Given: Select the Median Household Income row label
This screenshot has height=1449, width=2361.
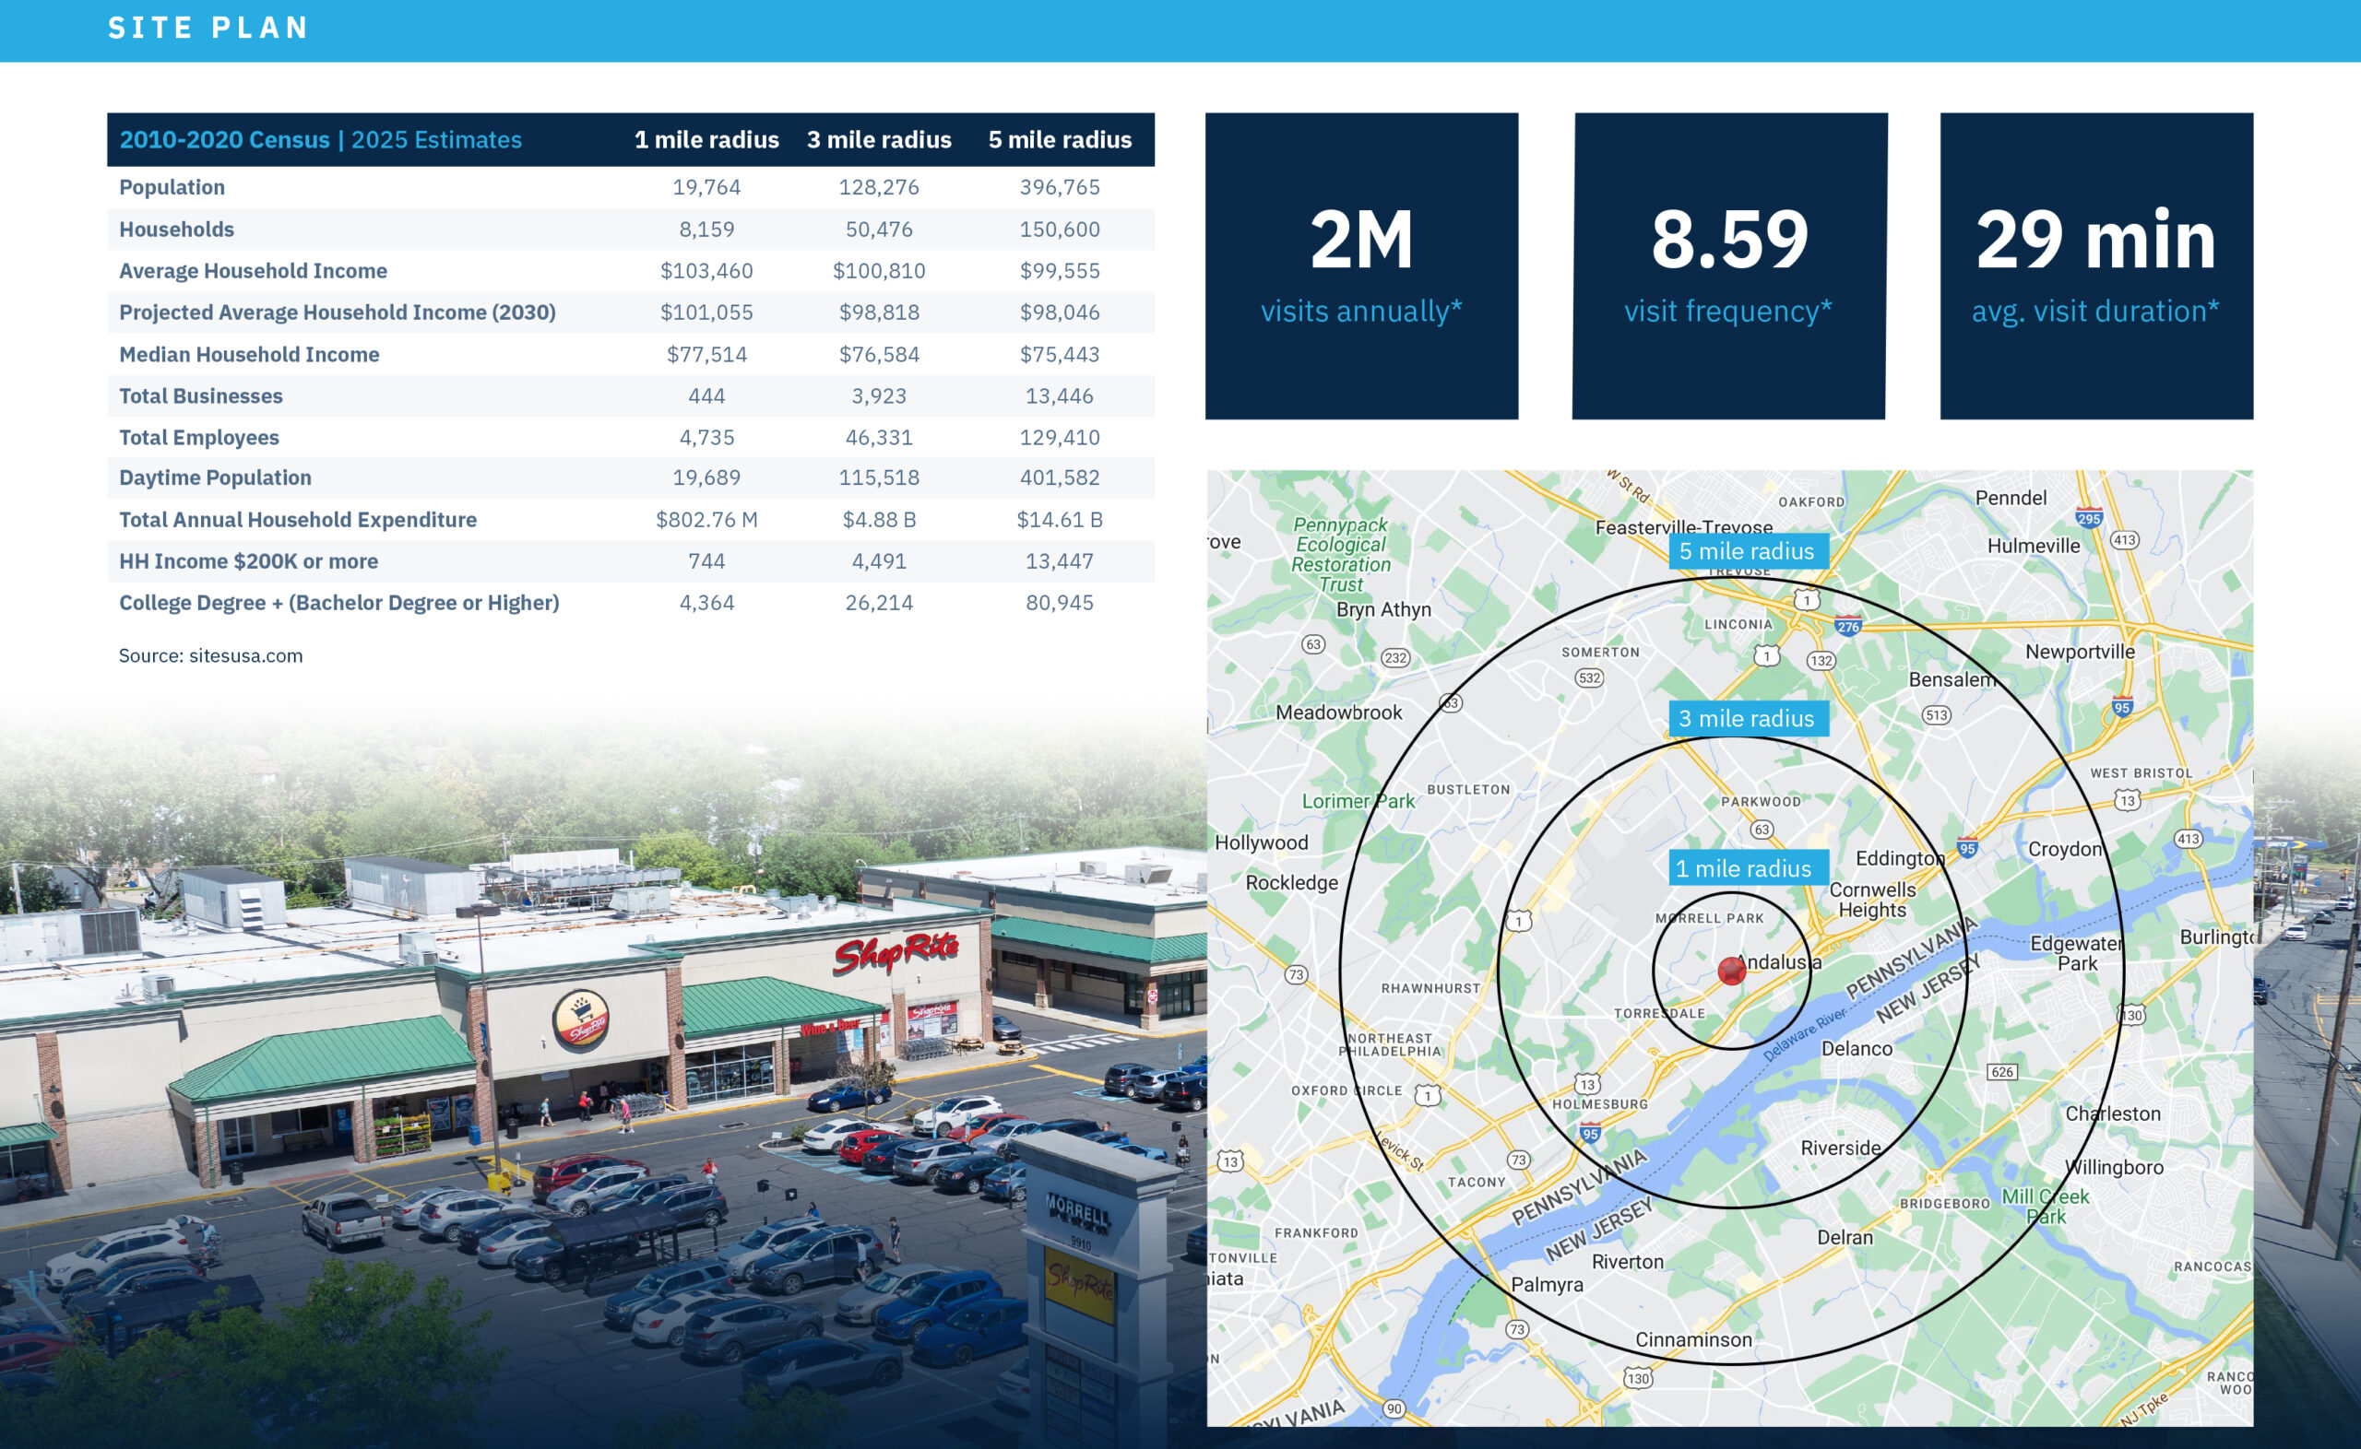Looking at the screenshot, I should pyautogui.click(x=249, y=355).
